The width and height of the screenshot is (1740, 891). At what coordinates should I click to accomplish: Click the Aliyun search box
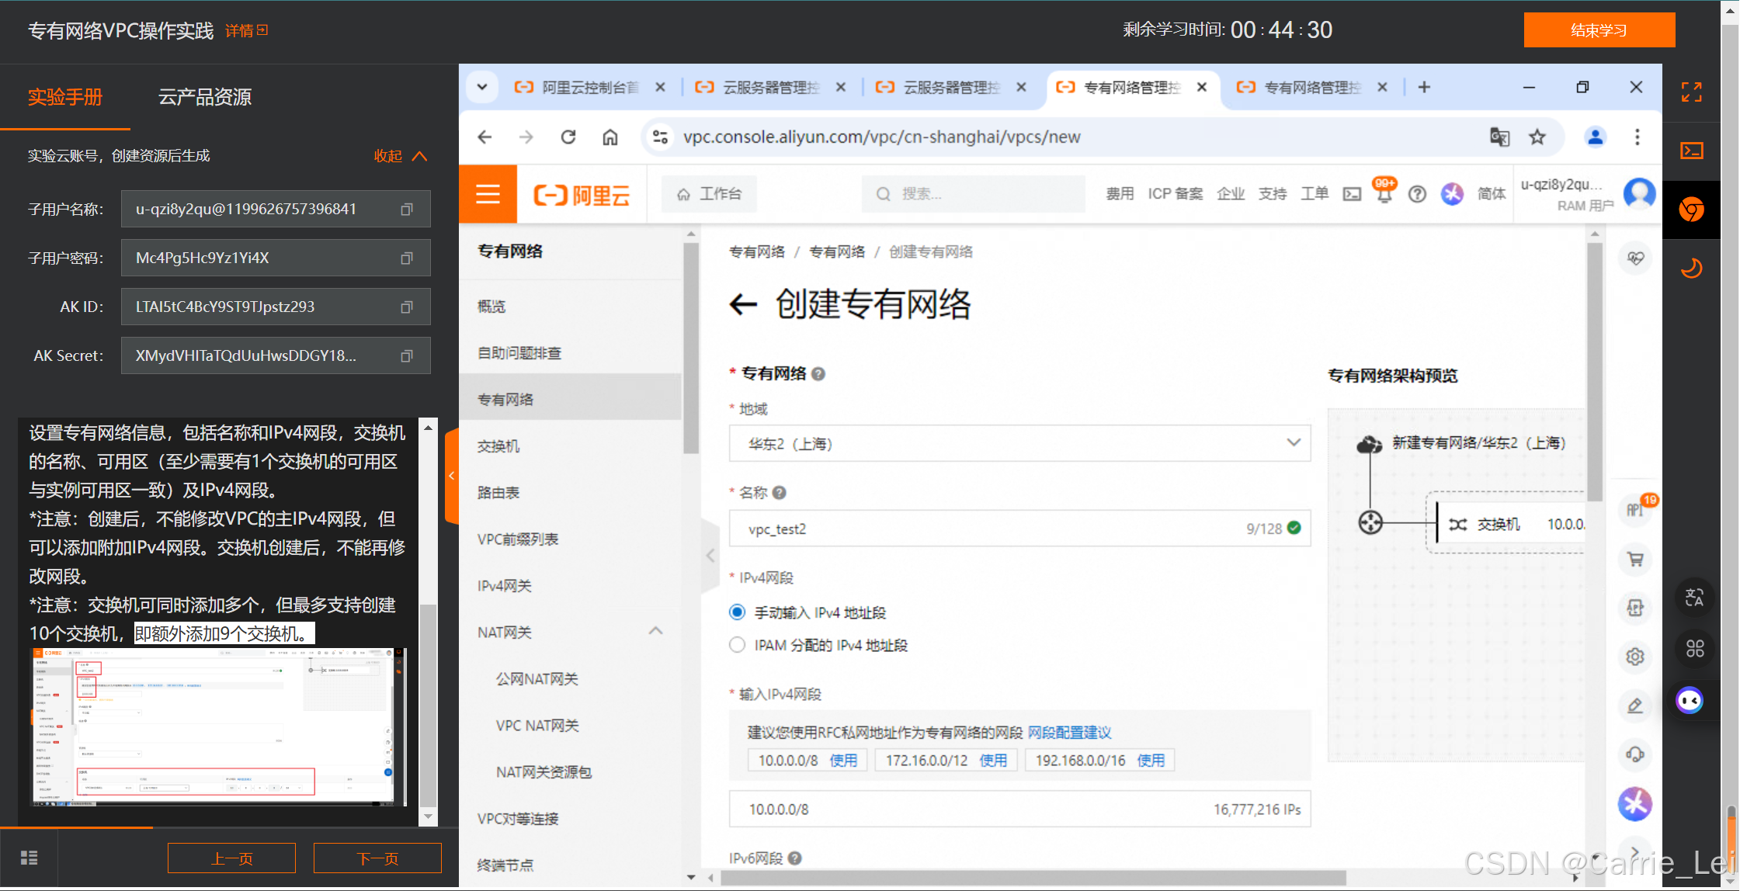[973, 194]
